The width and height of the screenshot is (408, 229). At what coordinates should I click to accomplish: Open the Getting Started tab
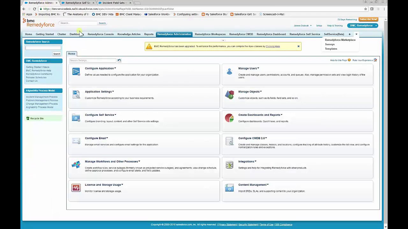tap(45, 34)
